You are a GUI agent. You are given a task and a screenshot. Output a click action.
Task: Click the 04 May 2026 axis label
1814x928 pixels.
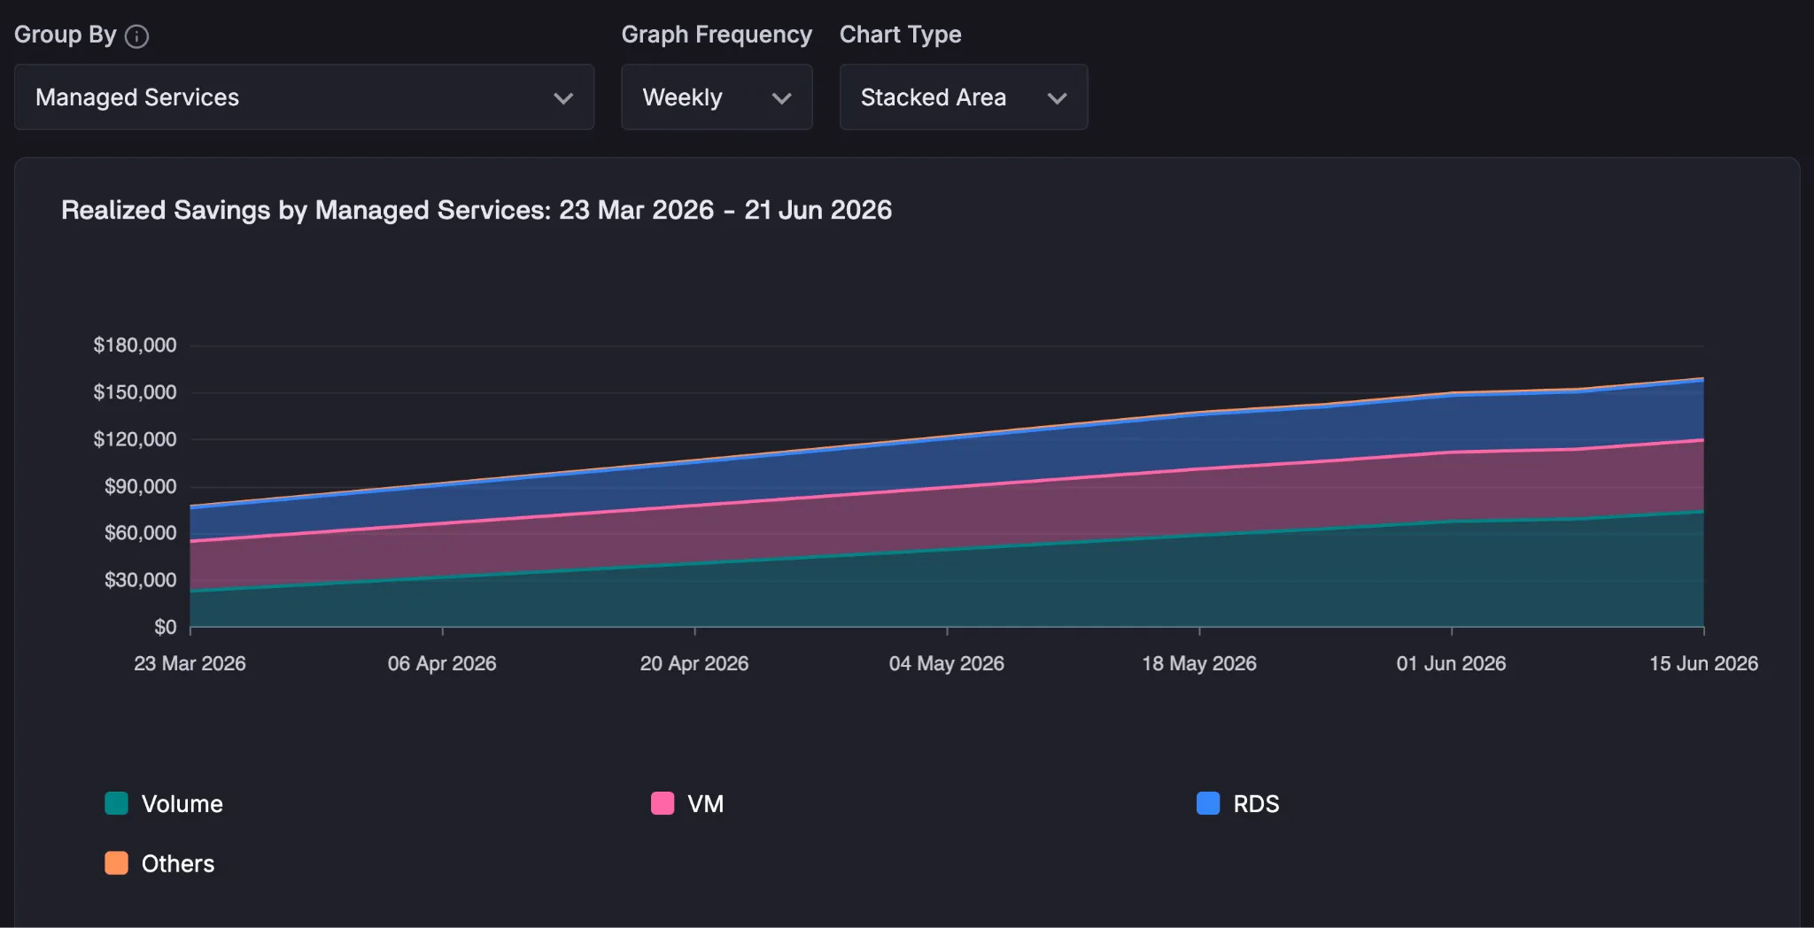click(x=947, y=663)
